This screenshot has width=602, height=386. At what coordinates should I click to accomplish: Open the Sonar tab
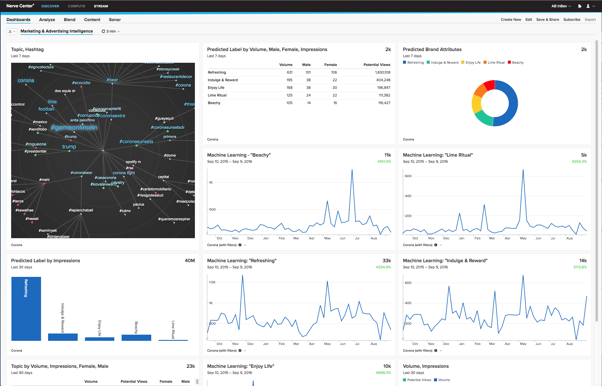tap(115, 20)
